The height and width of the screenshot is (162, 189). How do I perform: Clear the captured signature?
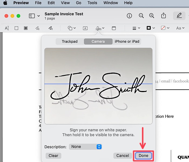[x=53, y=156]
